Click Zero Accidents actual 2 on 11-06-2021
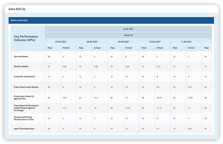This screenshot has width=223, height=144. [188, 57]
